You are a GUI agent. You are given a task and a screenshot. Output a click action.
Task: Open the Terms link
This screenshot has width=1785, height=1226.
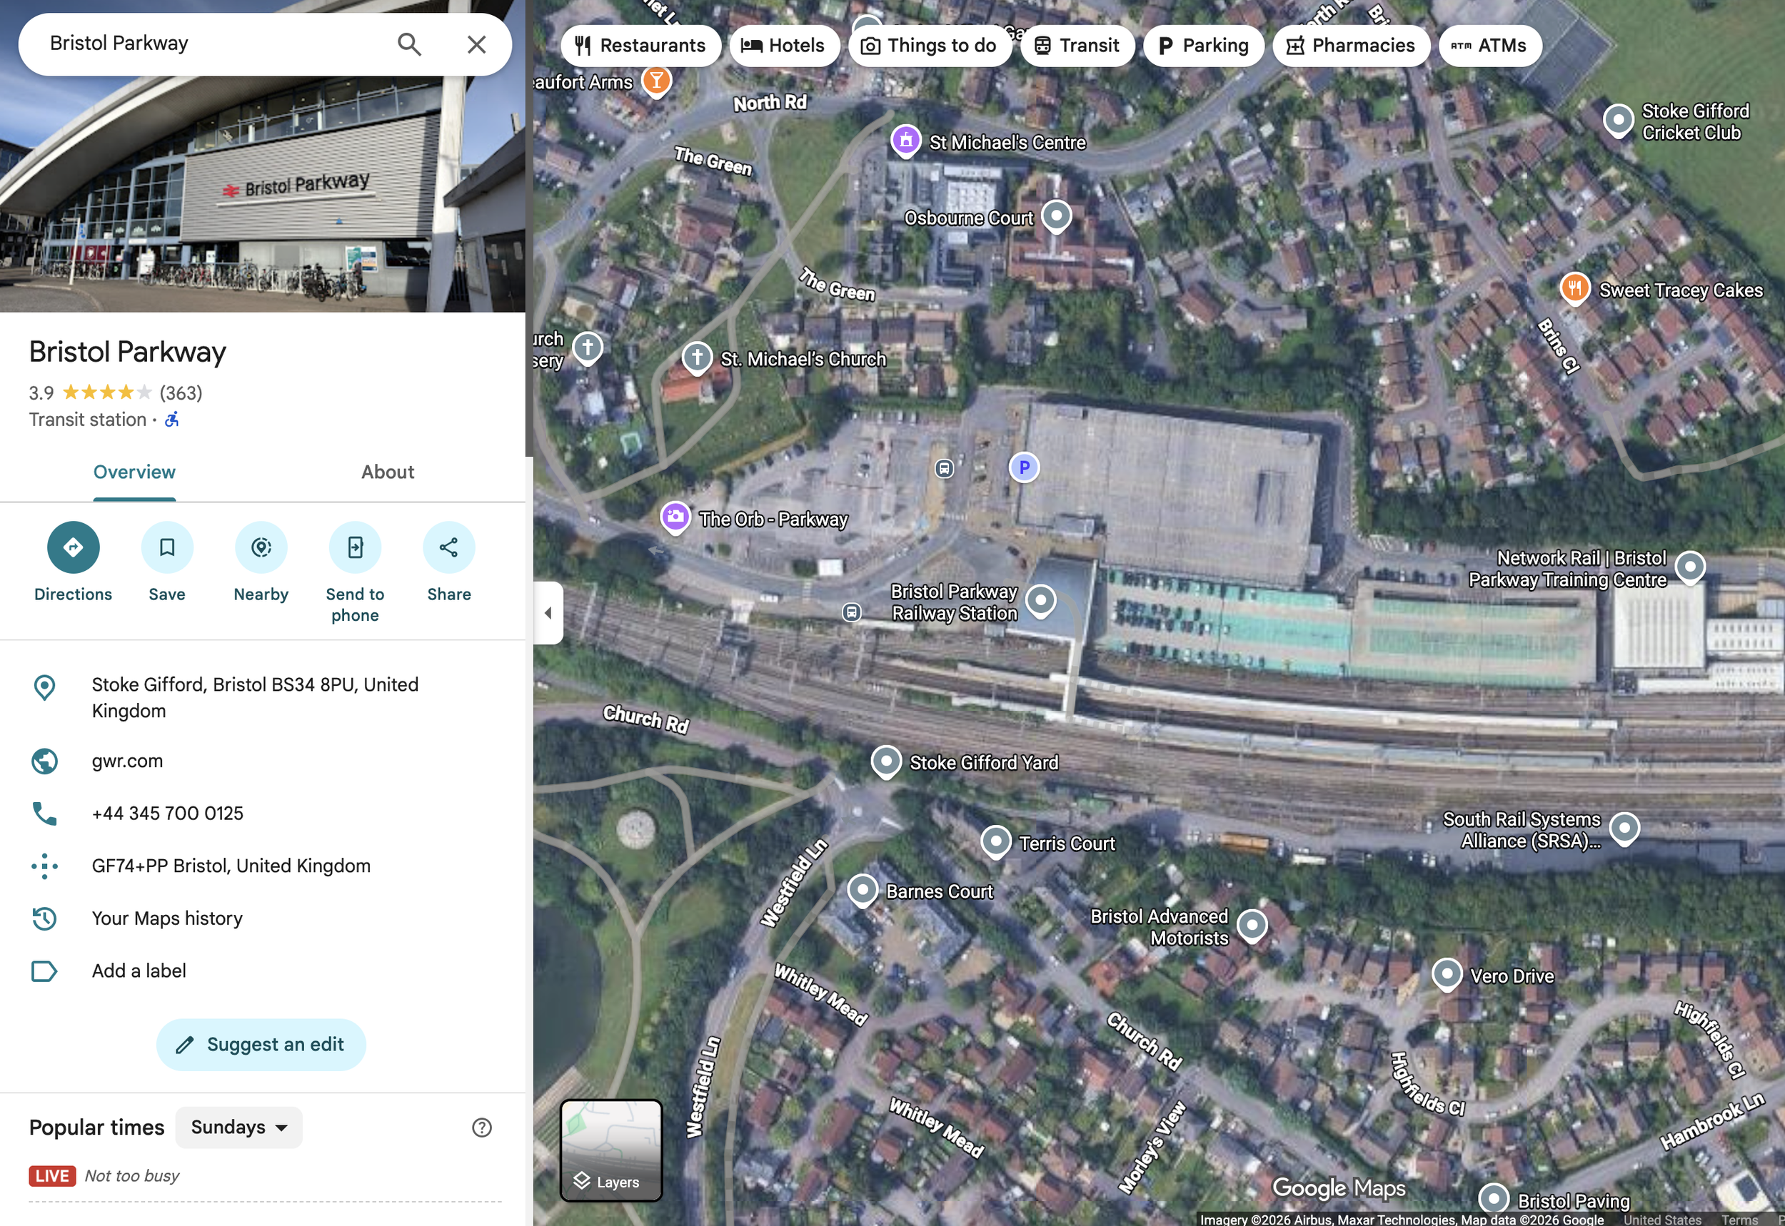pyautogui.click(x=1740, y=1219)
